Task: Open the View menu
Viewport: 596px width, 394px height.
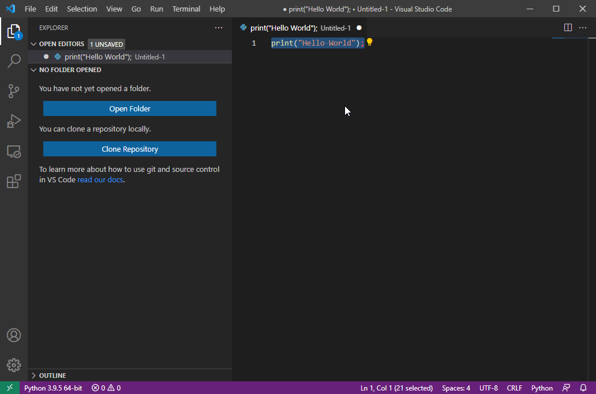Action: tap(114, 9)
